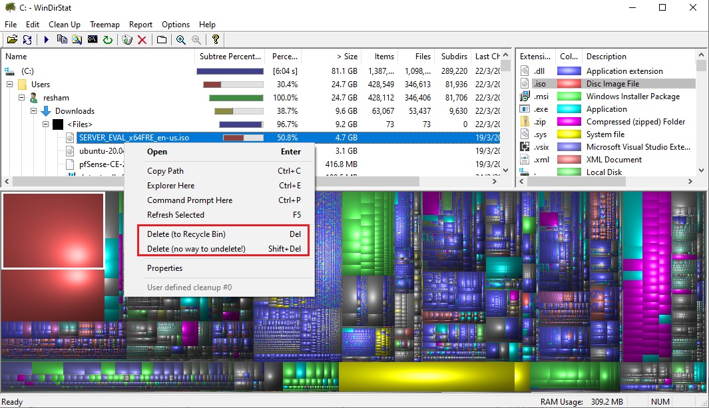This screenshot has height=408, width=709.
Task: Click the green Refresh Selected toolbar icon
Action: tap(108, 40)
